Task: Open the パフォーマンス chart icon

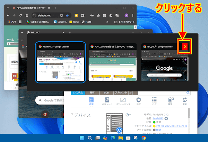Action: (x=123, y=101)
